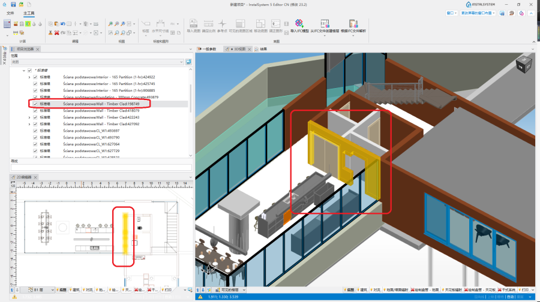Toggle 天花板辐射 layer in 3D view bar
The height and width of the screenshot is (302, 540).
(452, 290)
